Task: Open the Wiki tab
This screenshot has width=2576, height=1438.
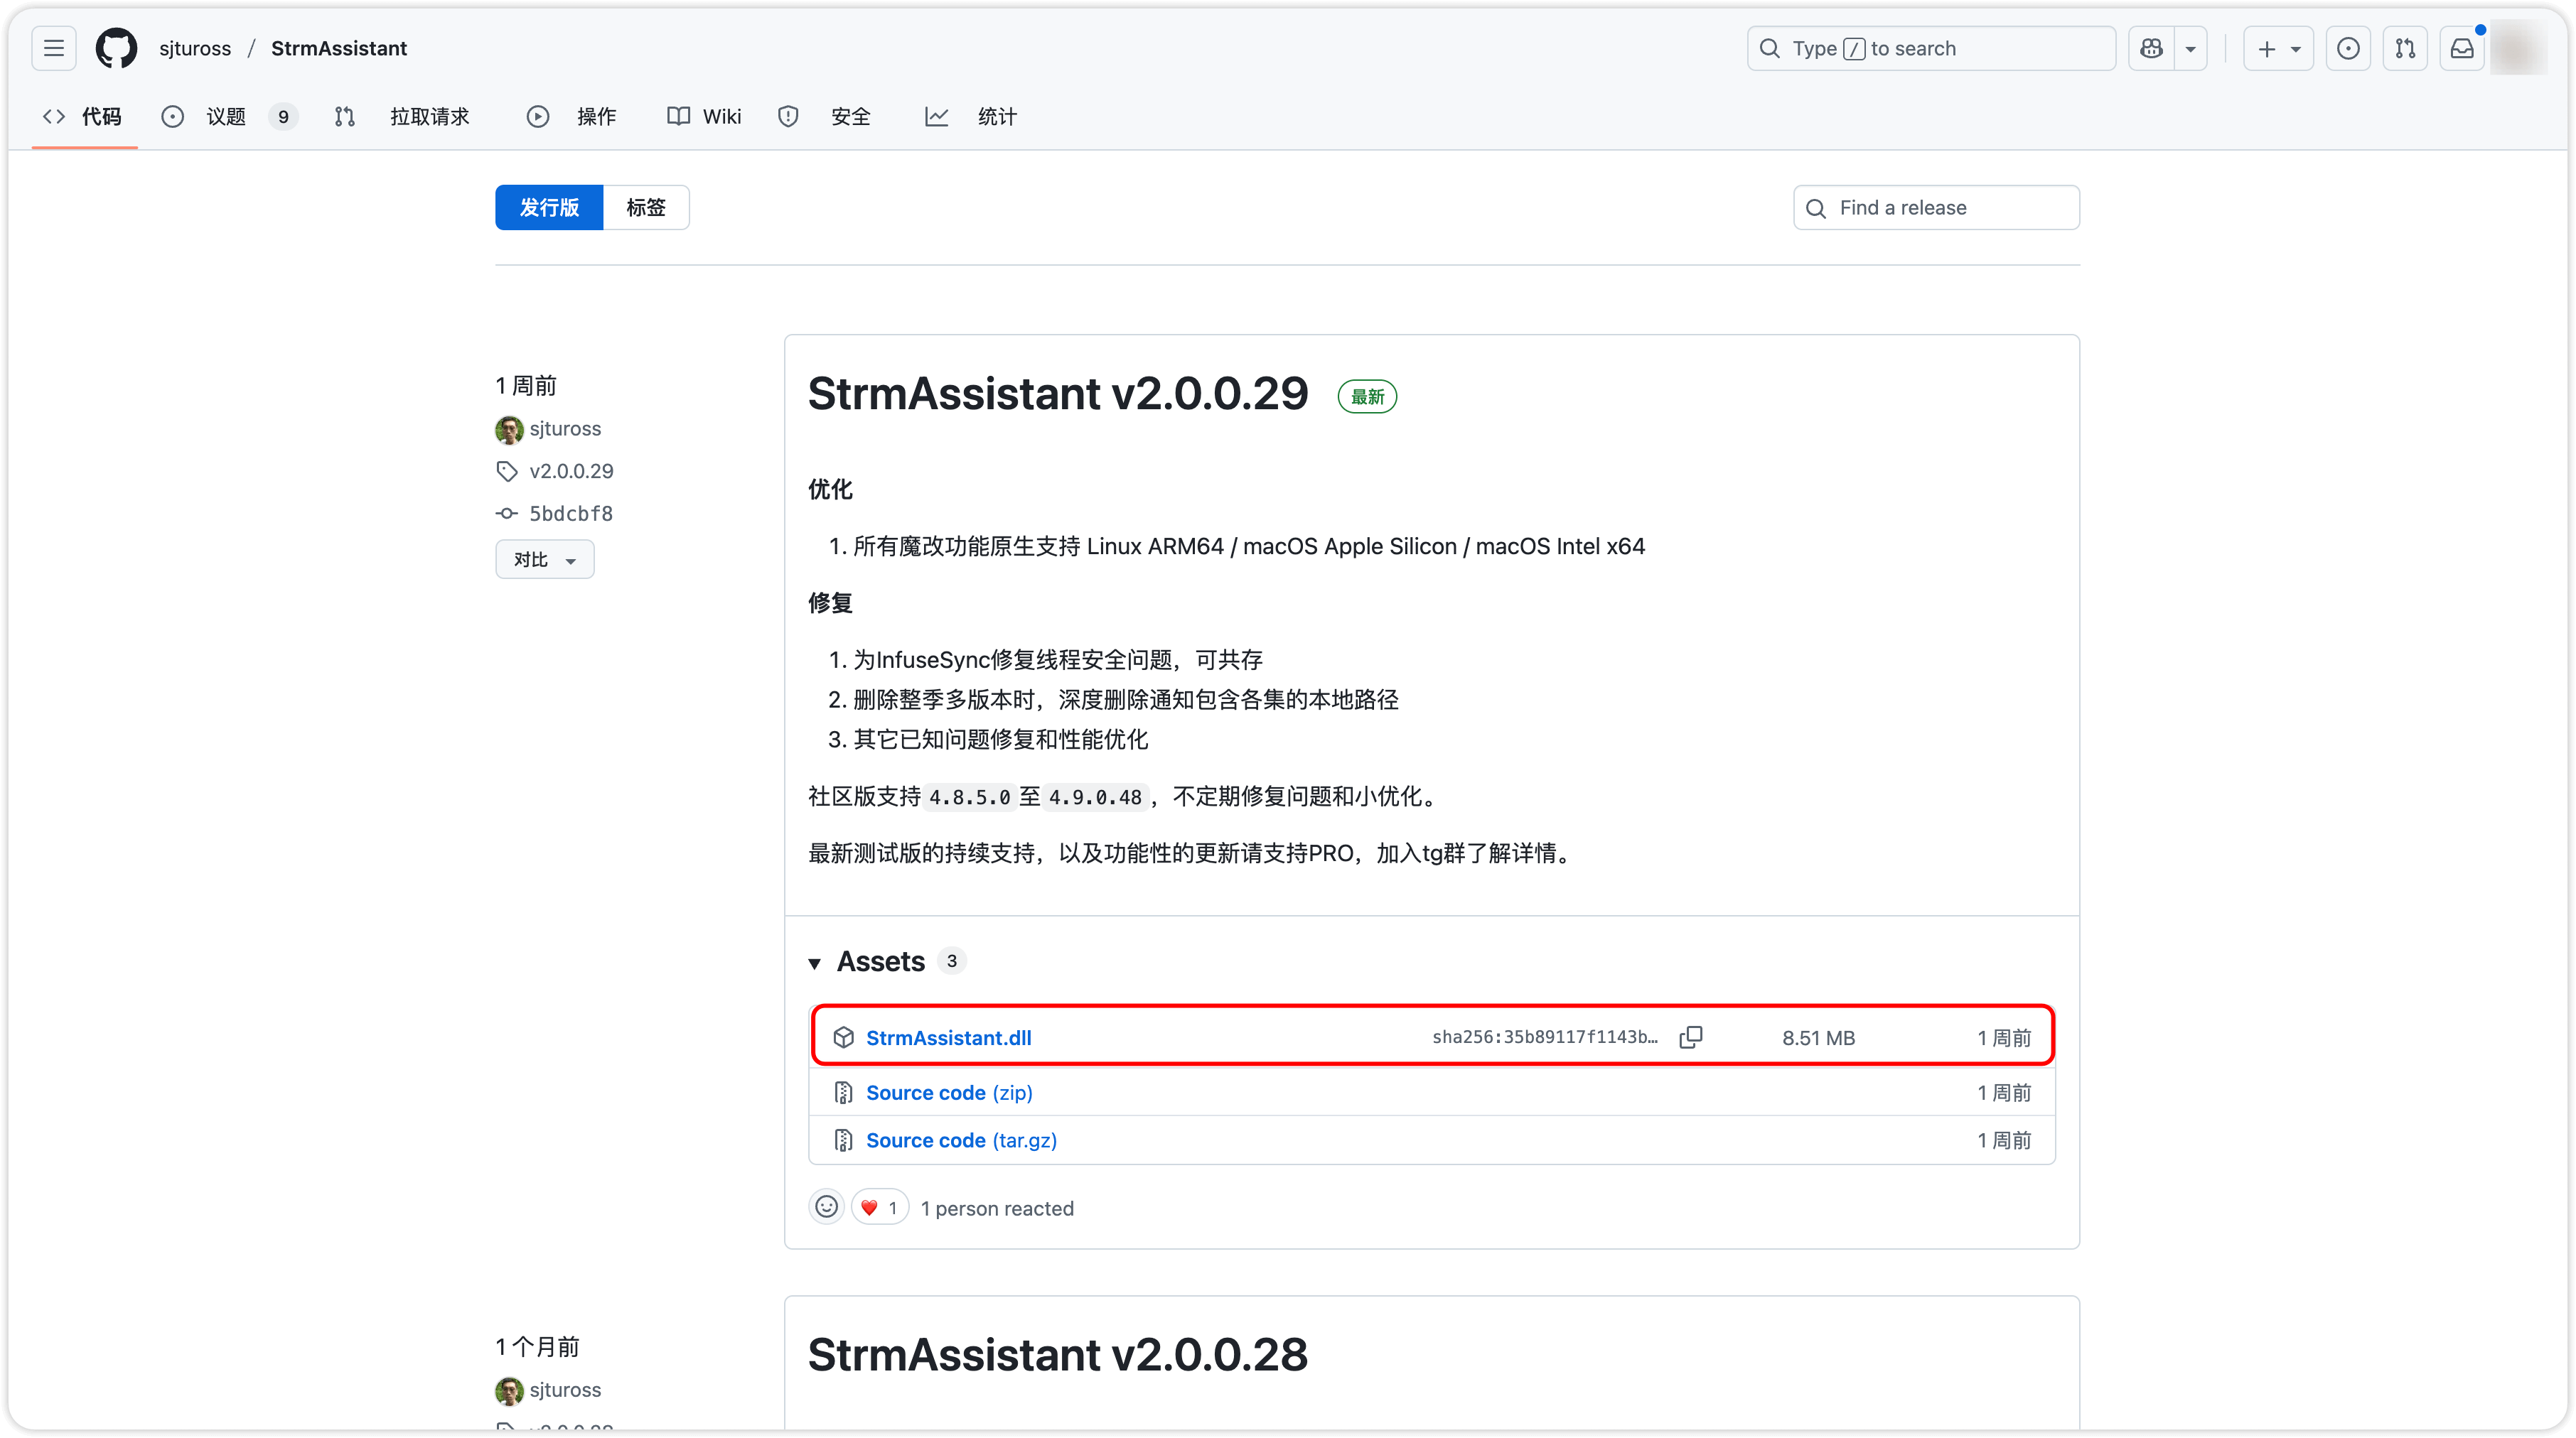Action: 720,117
